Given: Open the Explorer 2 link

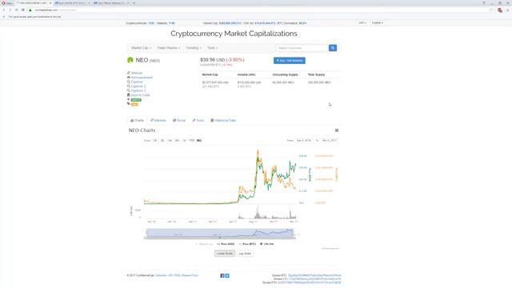Looking at the screenshot, I should [138, 86].
